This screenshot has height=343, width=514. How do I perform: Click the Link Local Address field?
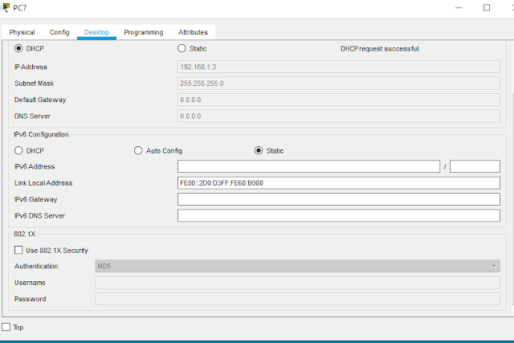click(x=339, y=183)
